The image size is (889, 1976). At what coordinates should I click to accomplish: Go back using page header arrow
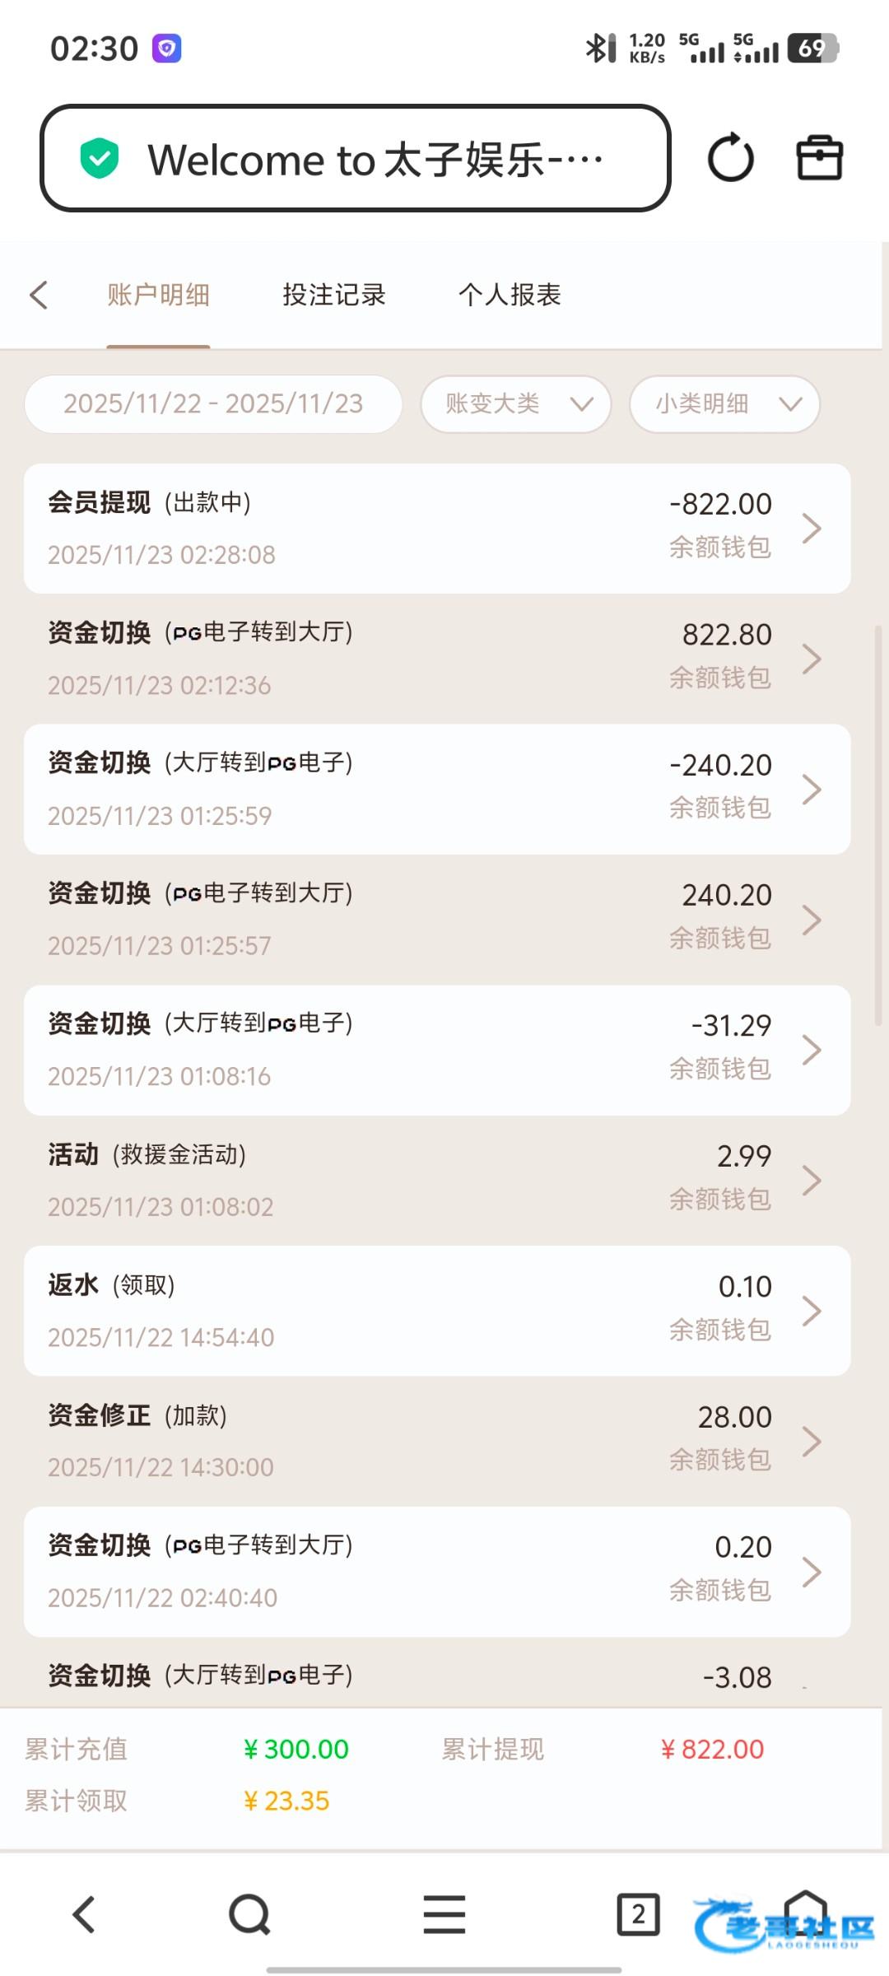(39, 295)
